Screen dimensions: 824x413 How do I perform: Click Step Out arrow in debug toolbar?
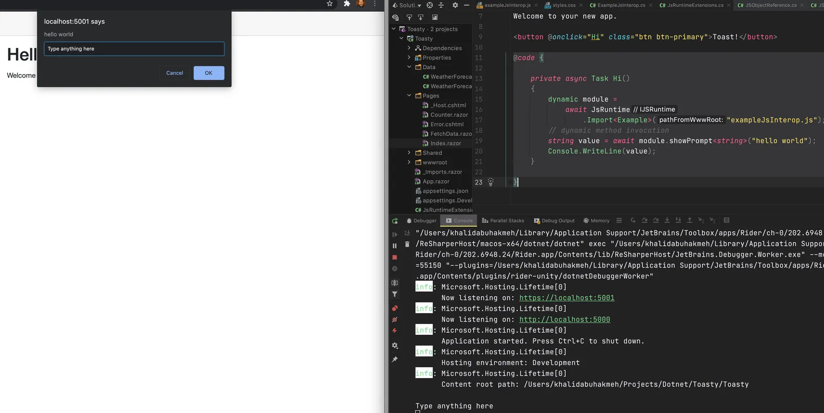[x=690, y=220]
